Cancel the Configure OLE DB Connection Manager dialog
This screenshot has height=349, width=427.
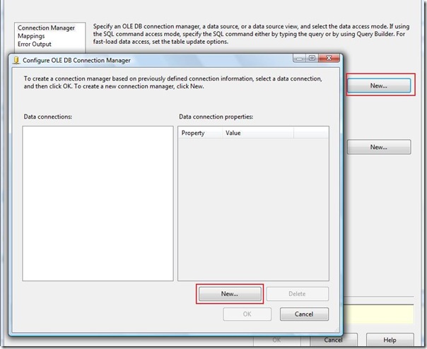(x=304, y=314)
